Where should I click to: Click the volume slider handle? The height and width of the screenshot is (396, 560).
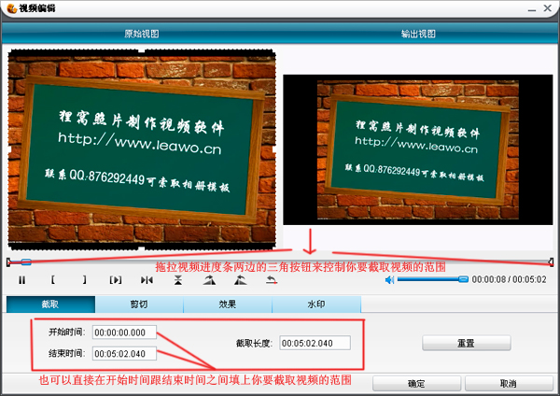[463, 279]
